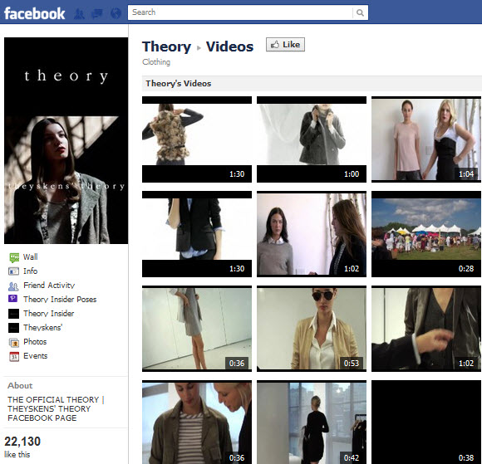Open messages icon in header

[x=97, y=13]
